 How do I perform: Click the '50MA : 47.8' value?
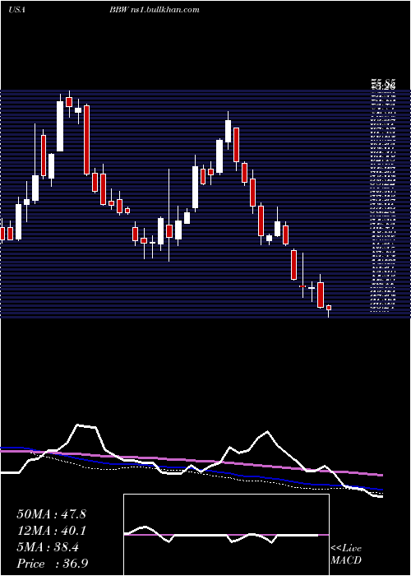(x=51, y=514)
